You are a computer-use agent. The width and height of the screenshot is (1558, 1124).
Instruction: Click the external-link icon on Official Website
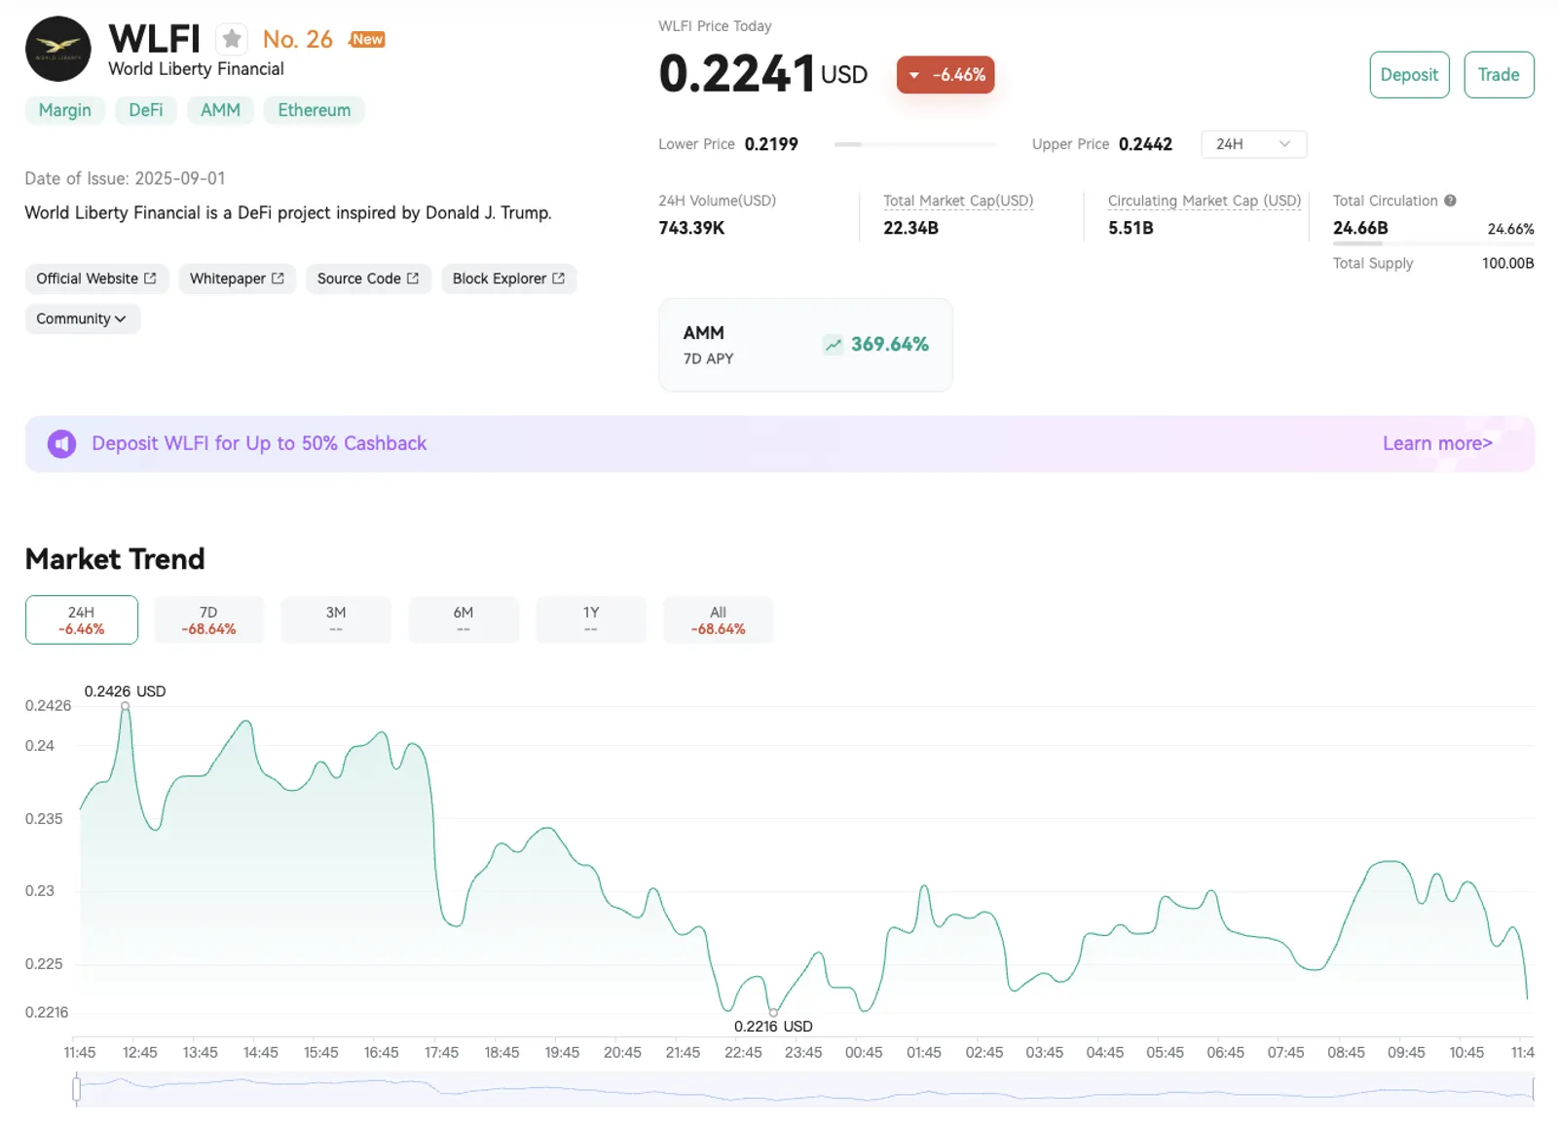150,279
